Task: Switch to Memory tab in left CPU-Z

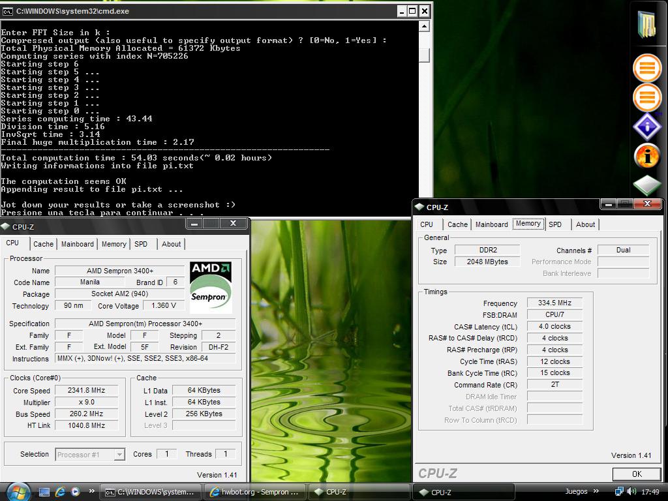Action: [114, 244]
